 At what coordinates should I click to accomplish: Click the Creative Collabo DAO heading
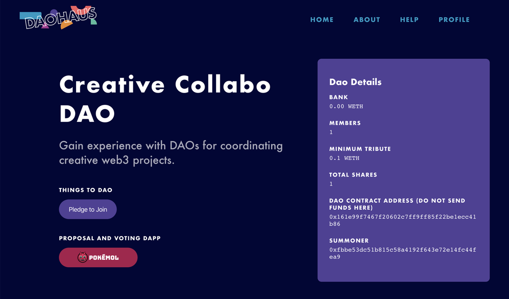tap(165, 99)
